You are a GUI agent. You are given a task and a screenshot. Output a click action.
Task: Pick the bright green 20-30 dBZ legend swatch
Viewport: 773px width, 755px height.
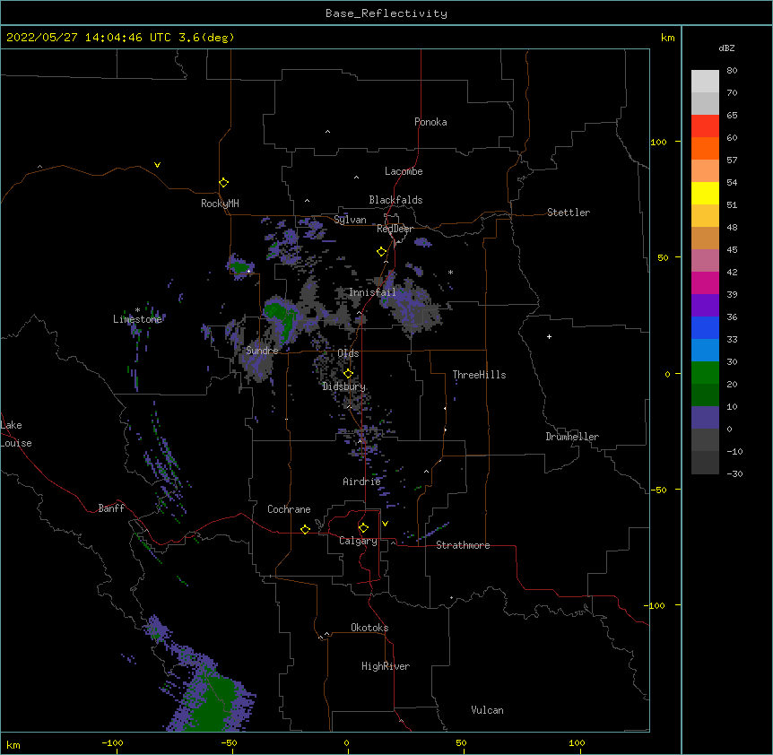click(x=705, y=373)
